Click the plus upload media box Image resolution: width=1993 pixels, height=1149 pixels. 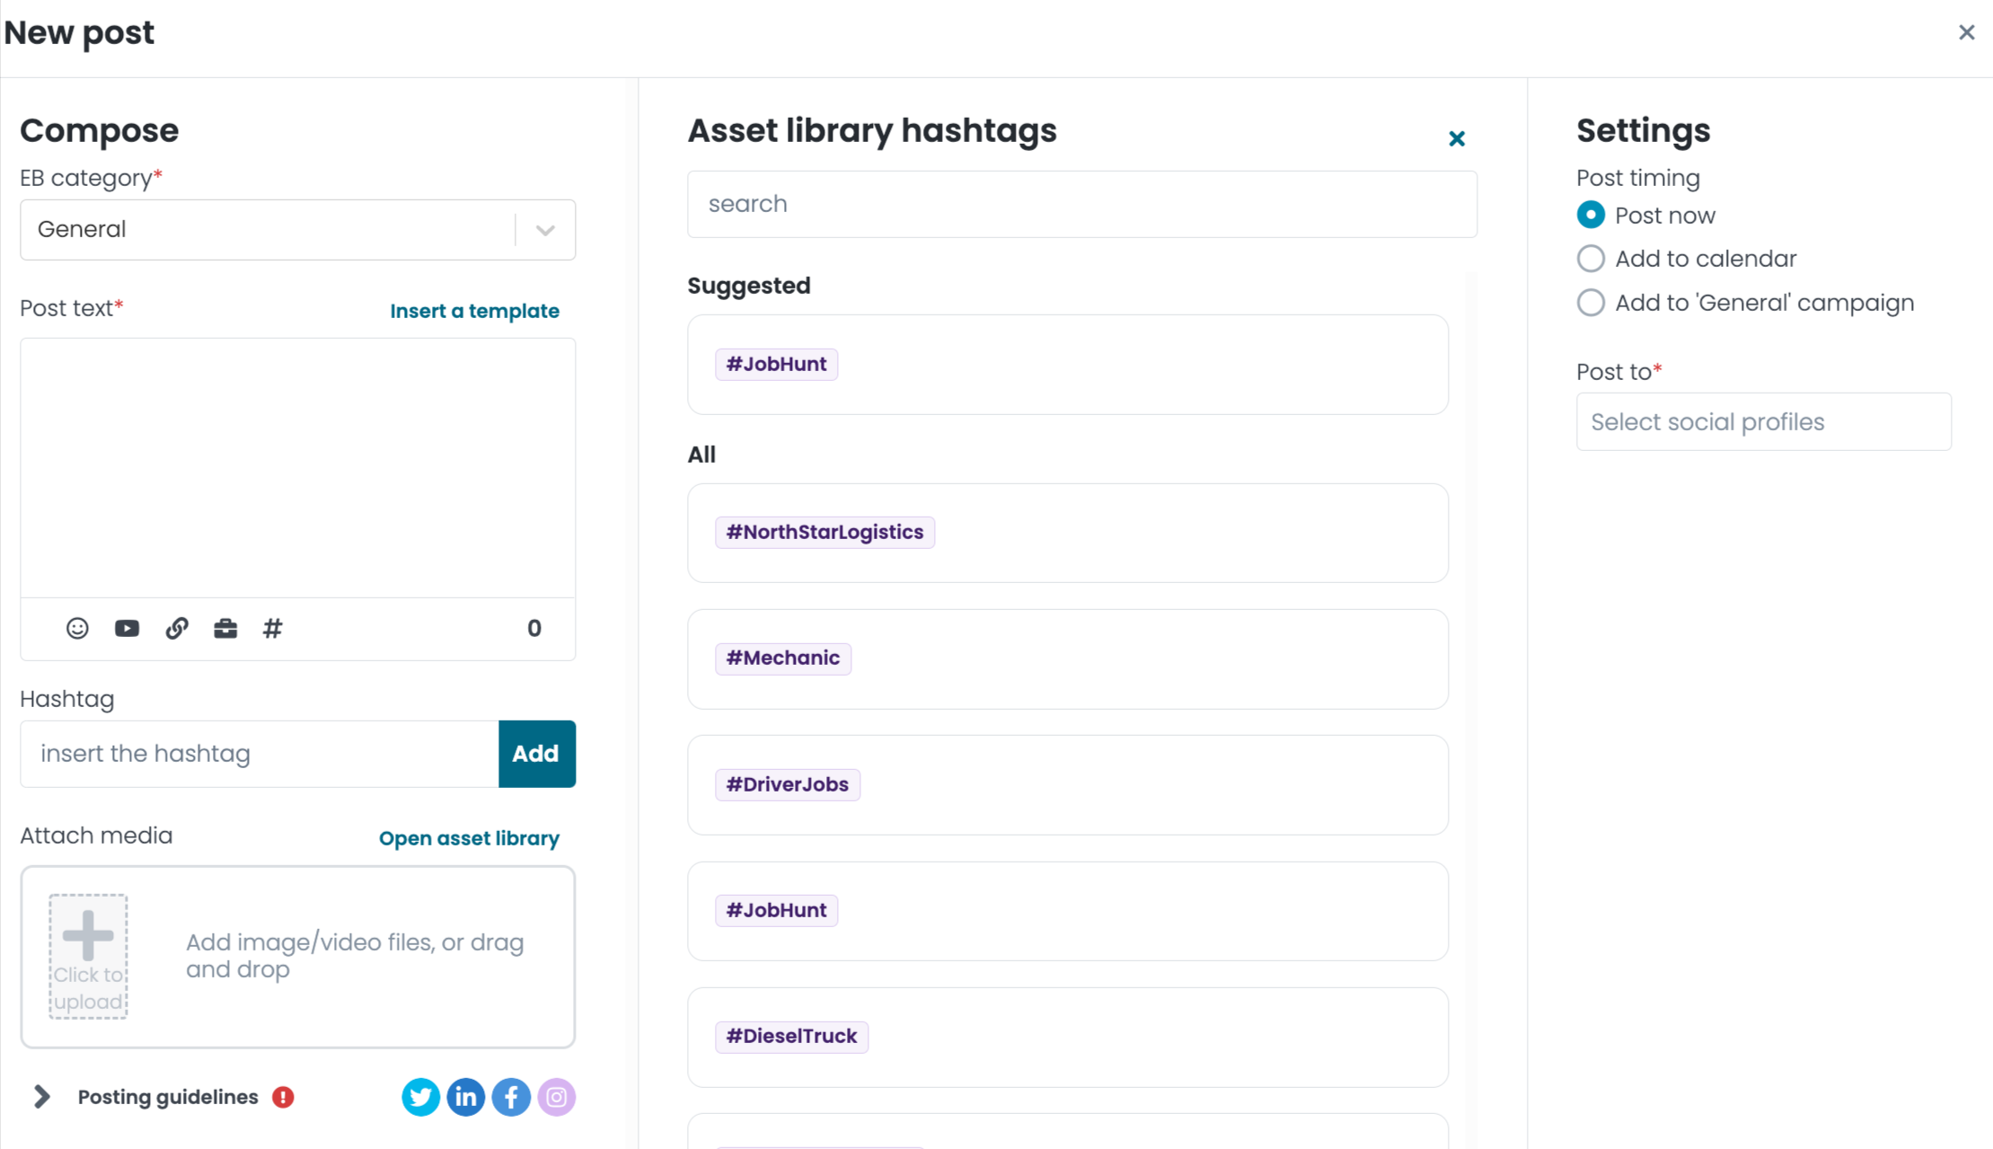tap(88, 956)
